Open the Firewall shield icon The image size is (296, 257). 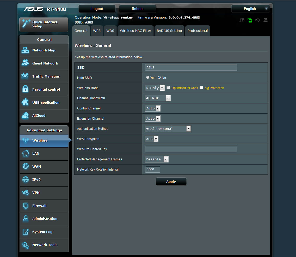[x=26, y=206]
